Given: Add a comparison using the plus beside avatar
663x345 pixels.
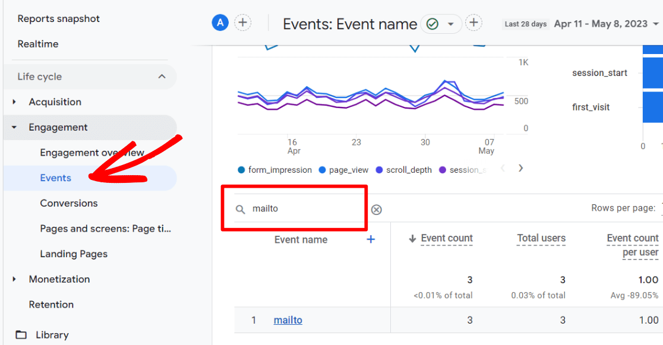Looking at the screenshot, I should tap(242, 23).
